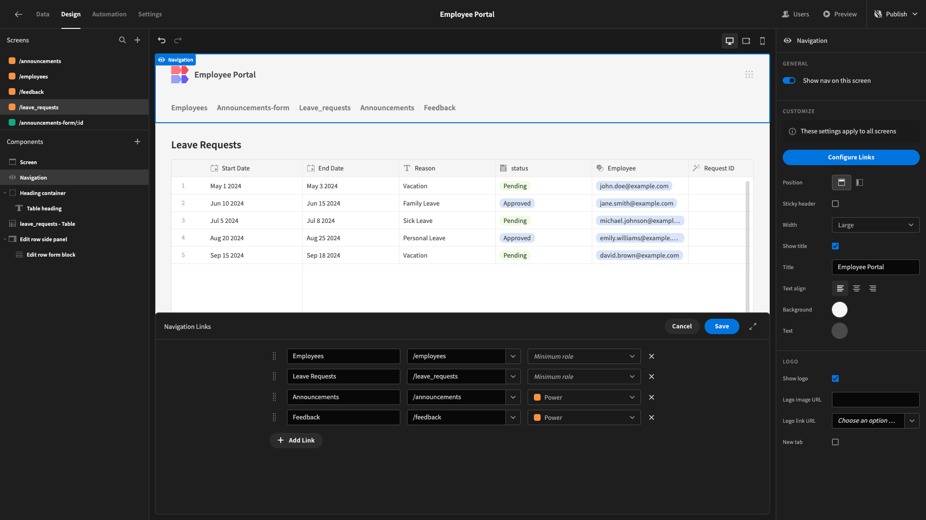Remove the Employees link row
Screen dimensions: 926x520
point(652,356)
